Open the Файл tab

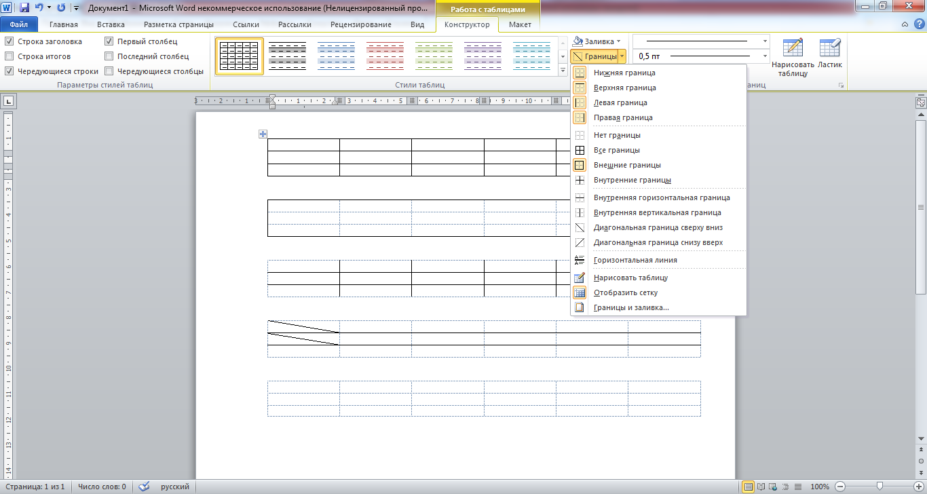18,24
